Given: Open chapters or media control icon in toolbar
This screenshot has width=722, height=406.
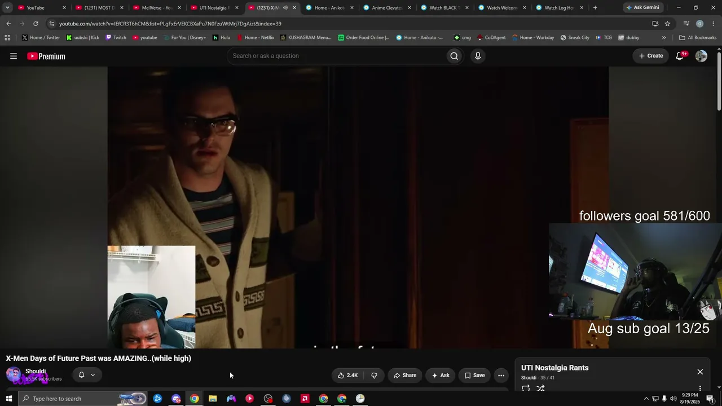Looking at the screenshot, I should coord(686,24).
